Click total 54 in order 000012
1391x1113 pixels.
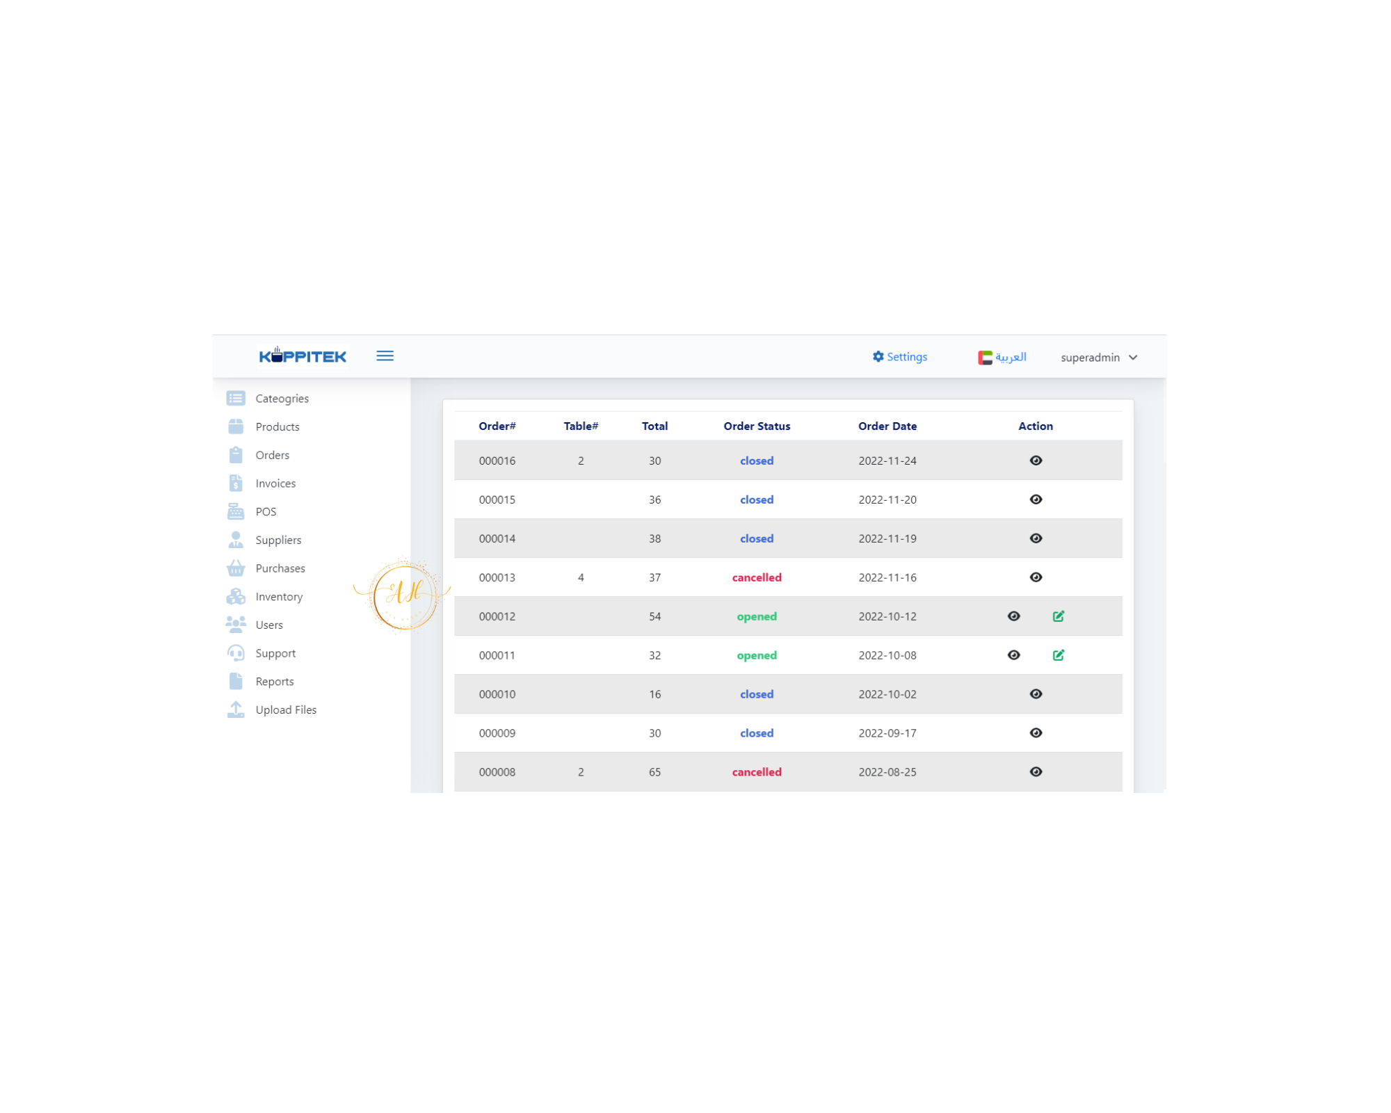tap(654, 616)
